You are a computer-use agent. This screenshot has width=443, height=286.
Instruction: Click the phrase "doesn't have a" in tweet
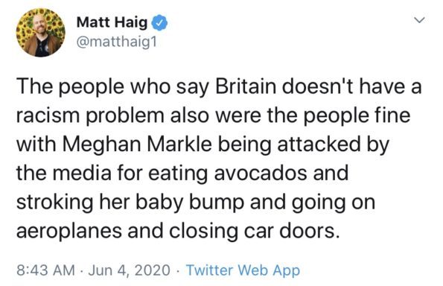pos(351,86)
